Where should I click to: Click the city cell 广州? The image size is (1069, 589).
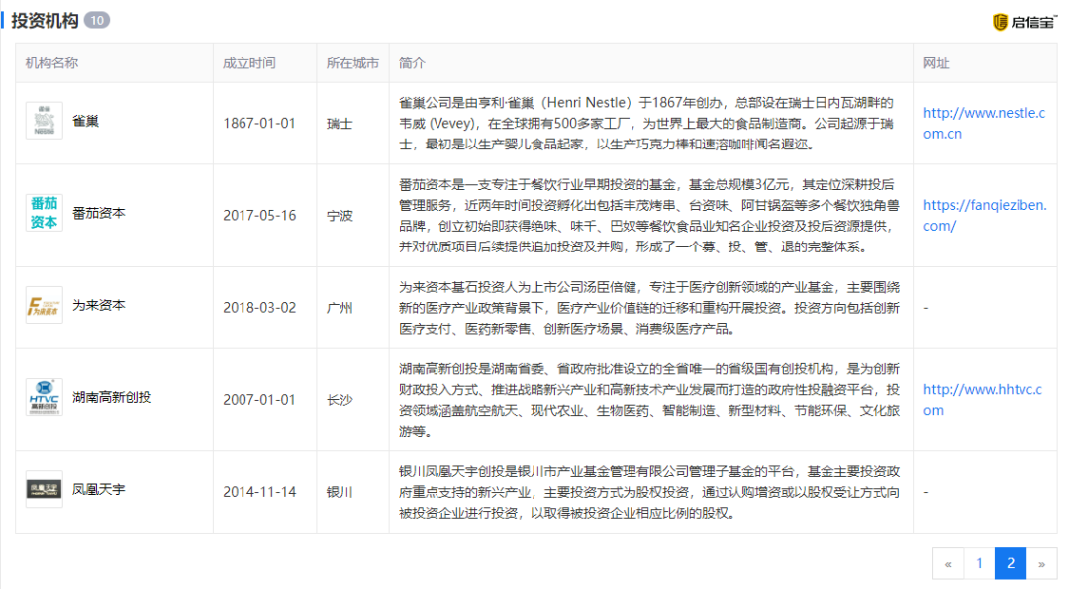click(340, 308)
